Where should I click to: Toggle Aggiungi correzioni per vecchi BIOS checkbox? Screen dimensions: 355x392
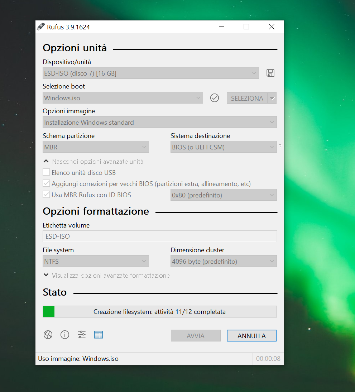(x=46, y=183)
